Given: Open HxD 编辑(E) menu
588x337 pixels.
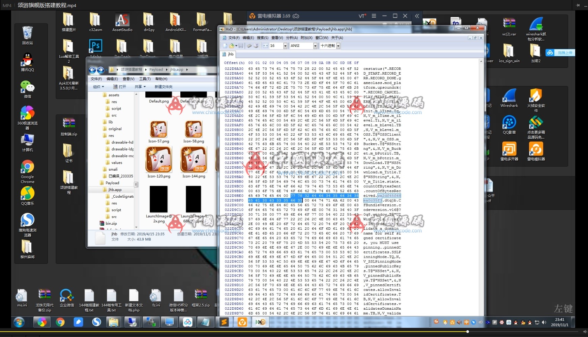Looking at the screenshot, I should coord(248,38).
